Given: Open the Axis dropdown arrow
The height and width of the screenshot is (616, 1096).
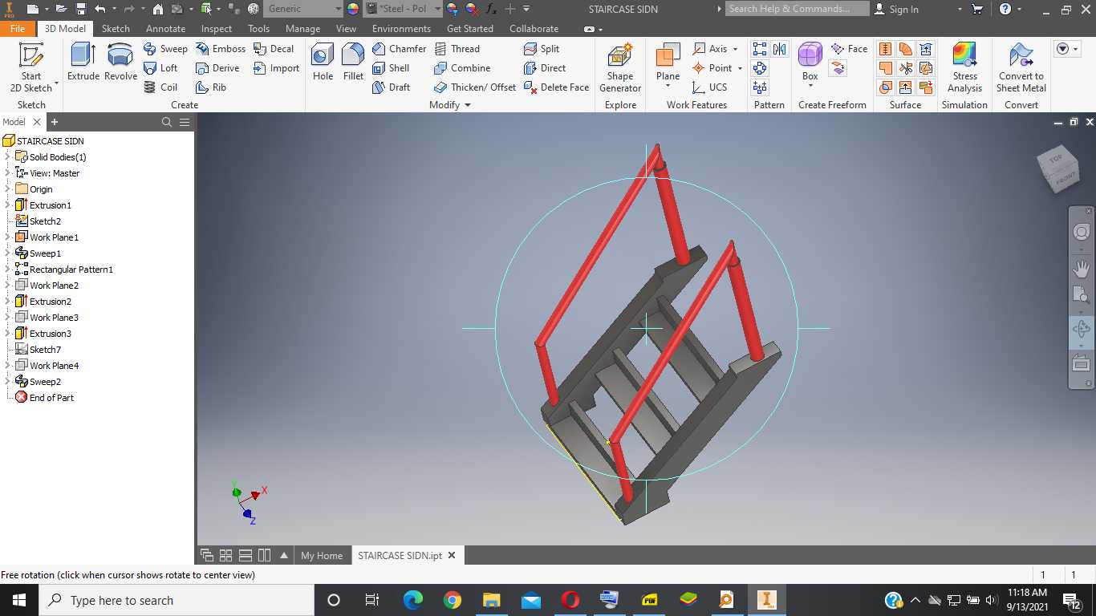Looking at the screenshot, I should 735,49.
